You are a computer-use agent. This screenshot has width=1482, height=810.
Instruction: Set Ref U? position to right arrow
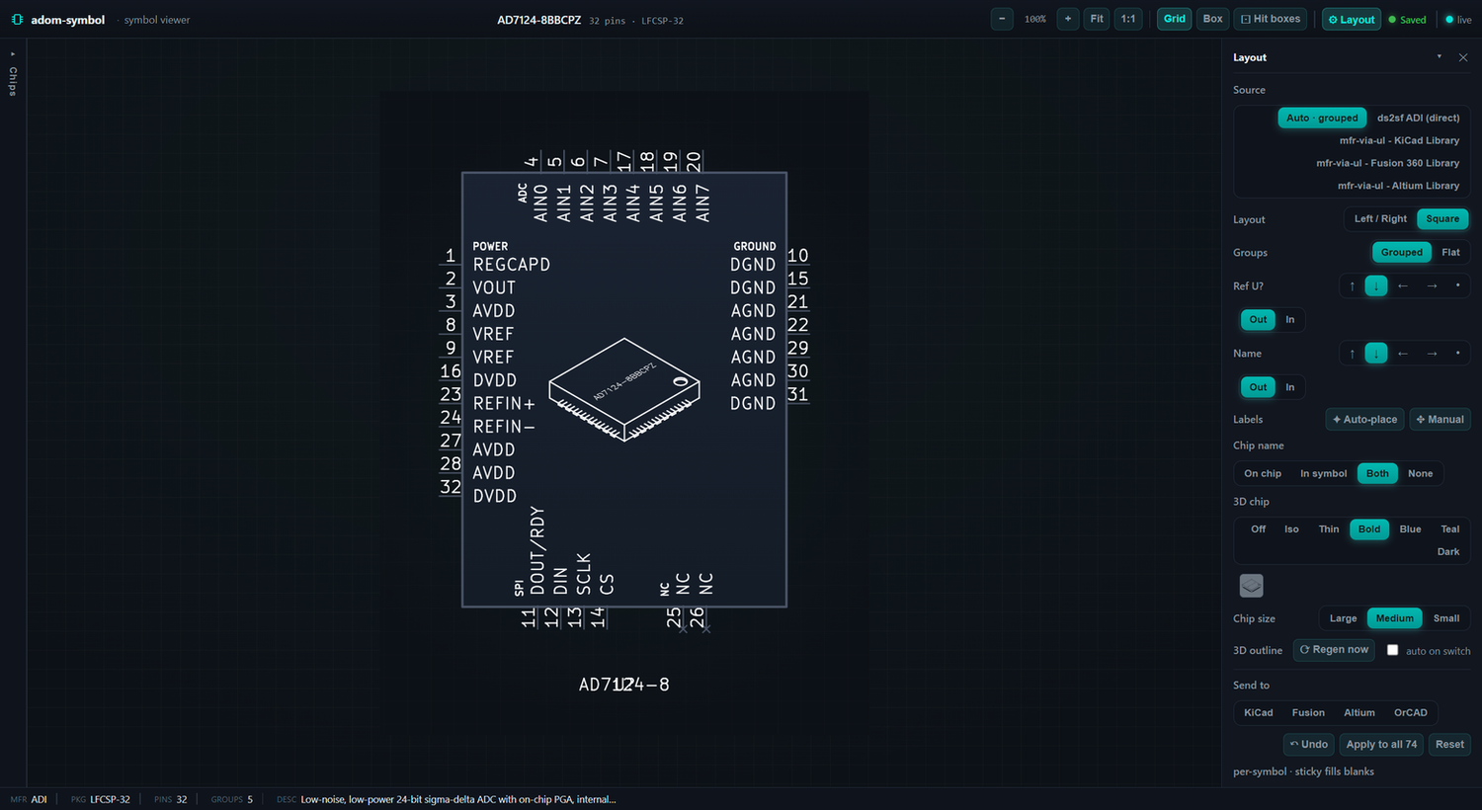tap(1432, 285)
